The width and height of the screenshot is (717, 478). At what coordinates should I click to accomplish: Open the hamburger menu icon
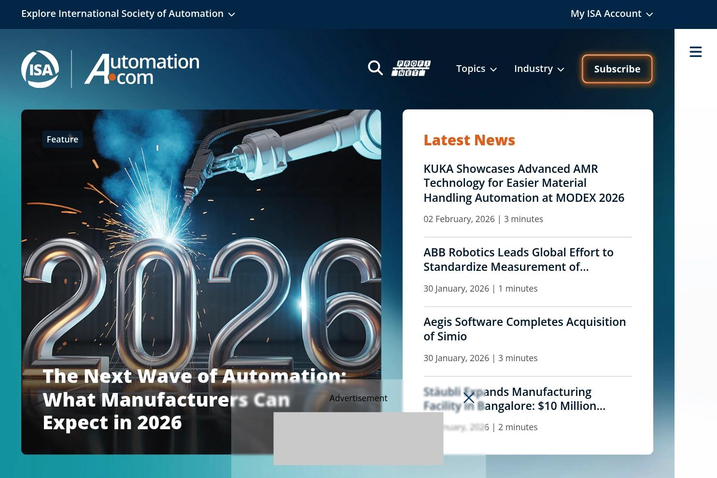(696, 52)
